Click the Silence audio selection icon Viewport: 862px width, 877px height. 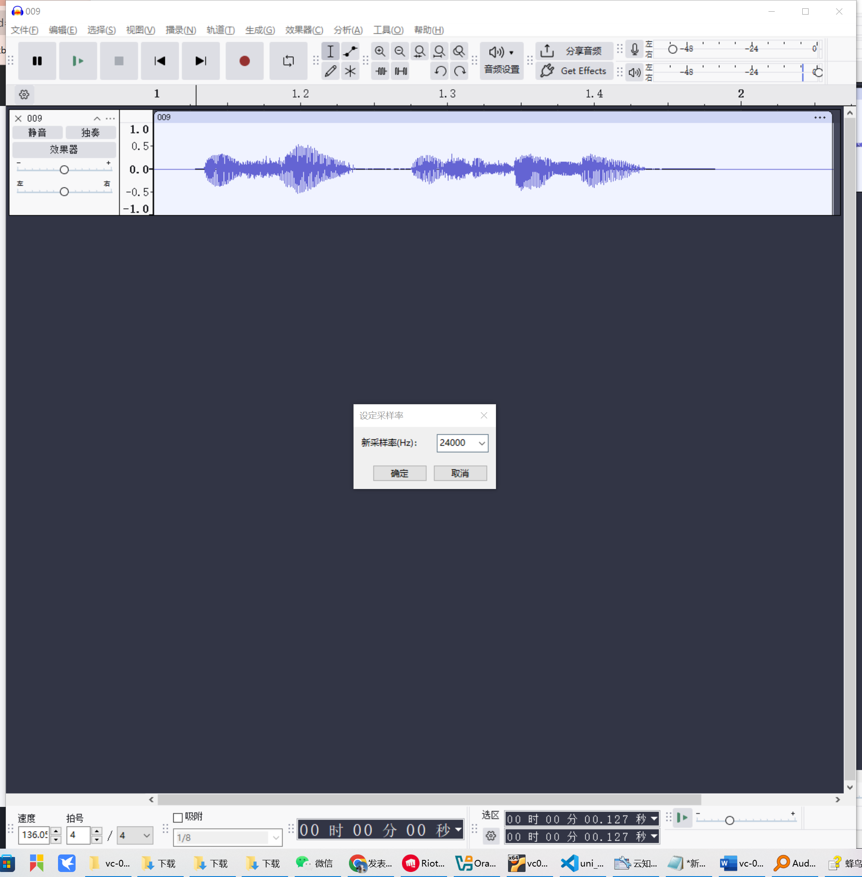tap(401, 71)
